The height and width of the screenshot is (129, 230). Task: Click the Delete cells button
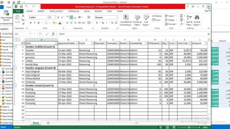click(x=171, y=20)
